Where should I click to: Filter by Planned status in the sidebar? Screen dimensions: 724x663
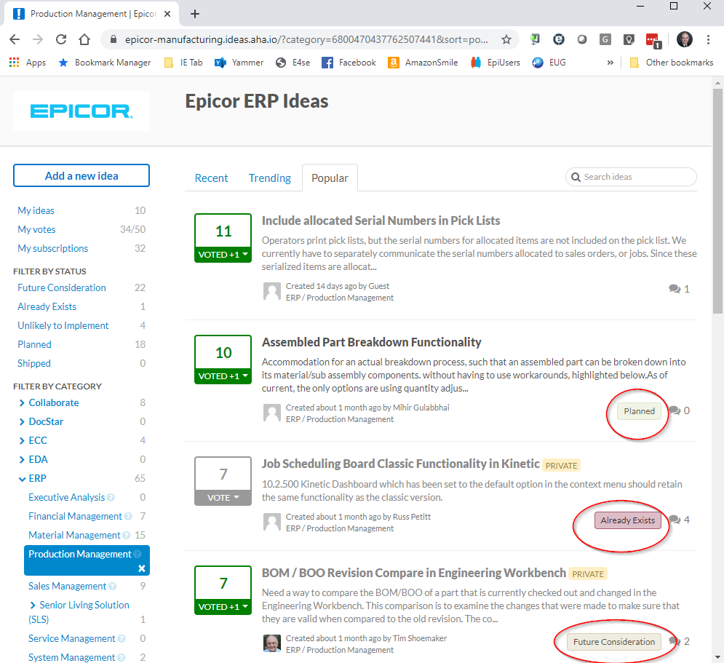[x=34, y=344]
